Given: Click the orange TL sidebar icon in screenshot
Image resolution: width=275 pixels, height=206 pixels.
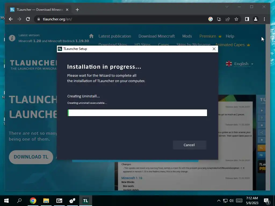Looking at the screenshot, I should 261,148.
